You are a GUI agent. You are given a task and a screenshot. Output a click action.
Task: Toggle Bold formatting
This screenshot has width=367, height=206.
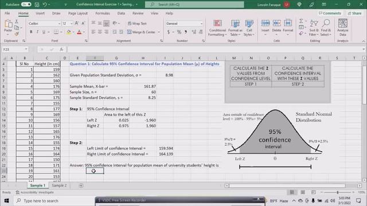tap(31, 32)
